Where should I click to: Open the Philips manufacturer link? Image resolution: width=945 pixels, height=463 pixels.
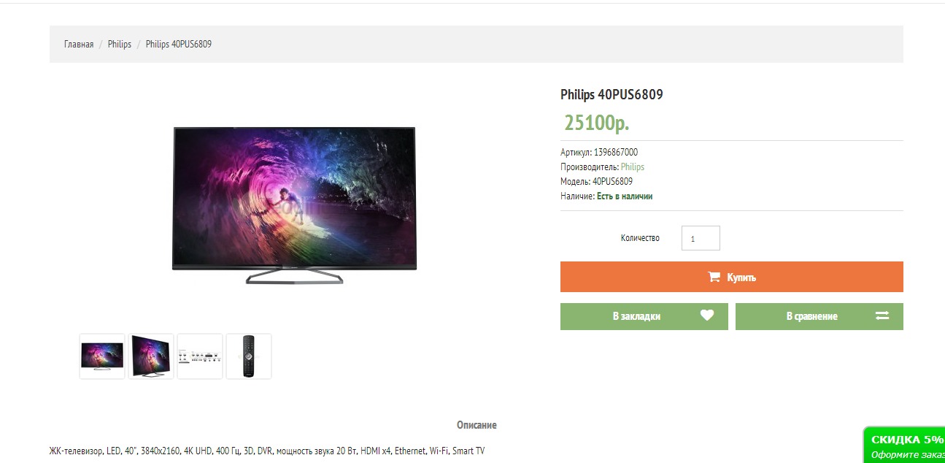tap(633, 167)
